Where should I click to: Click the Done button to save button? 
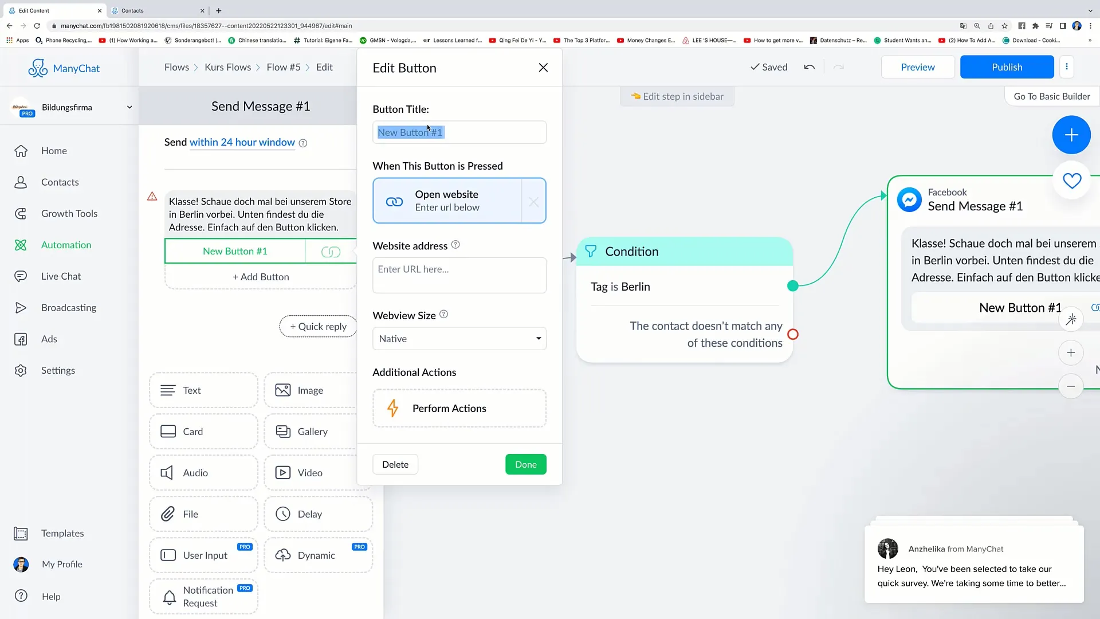(x=527, y=464)
